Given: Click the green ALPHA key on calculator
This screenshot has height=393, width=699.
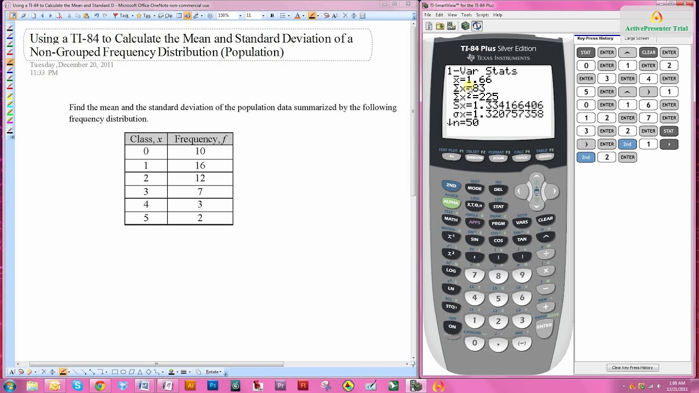Looking at the screenshot, I should tap(451, 203).
